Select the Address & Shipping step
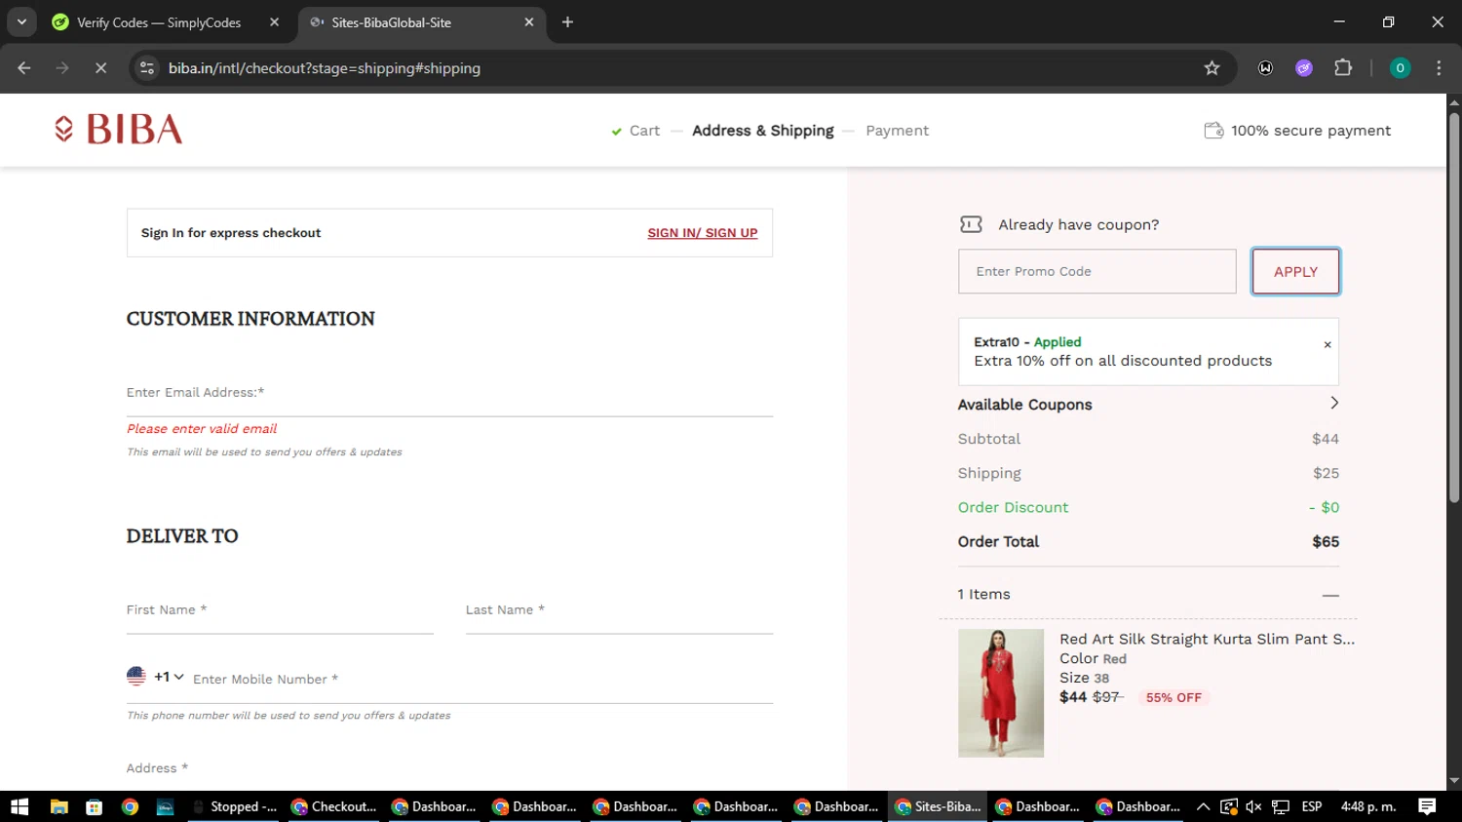The height and width of the screenshot is (822, 1462). (x=763, y=131)
